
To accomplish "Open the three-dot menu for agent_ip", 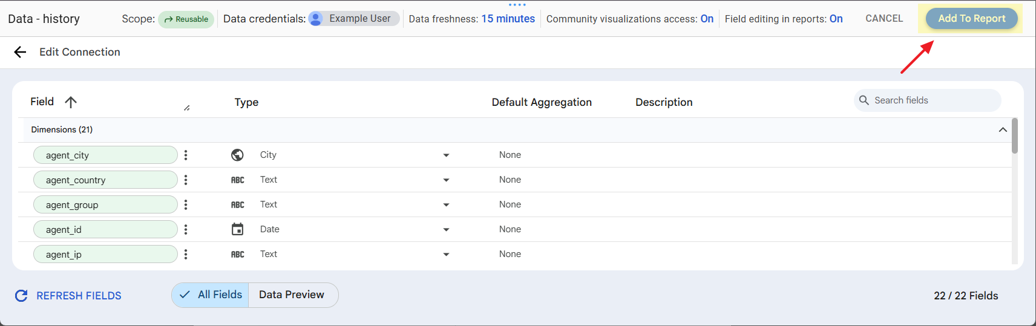I will pyautogui.click(x=186, y=255).
